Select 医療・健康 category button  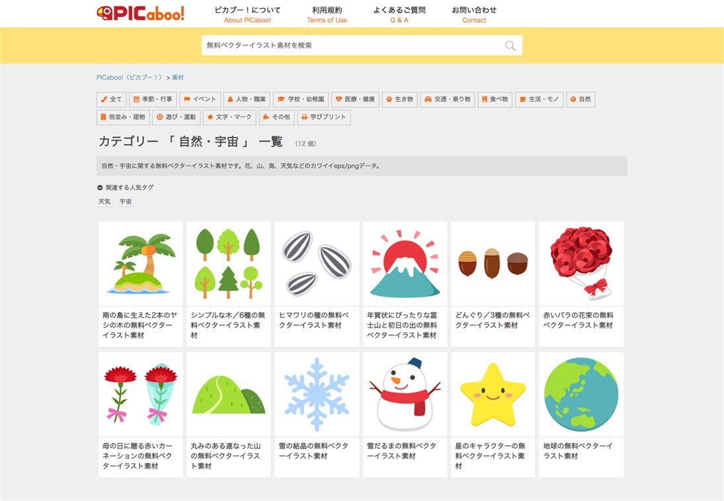tap(355, 99)
